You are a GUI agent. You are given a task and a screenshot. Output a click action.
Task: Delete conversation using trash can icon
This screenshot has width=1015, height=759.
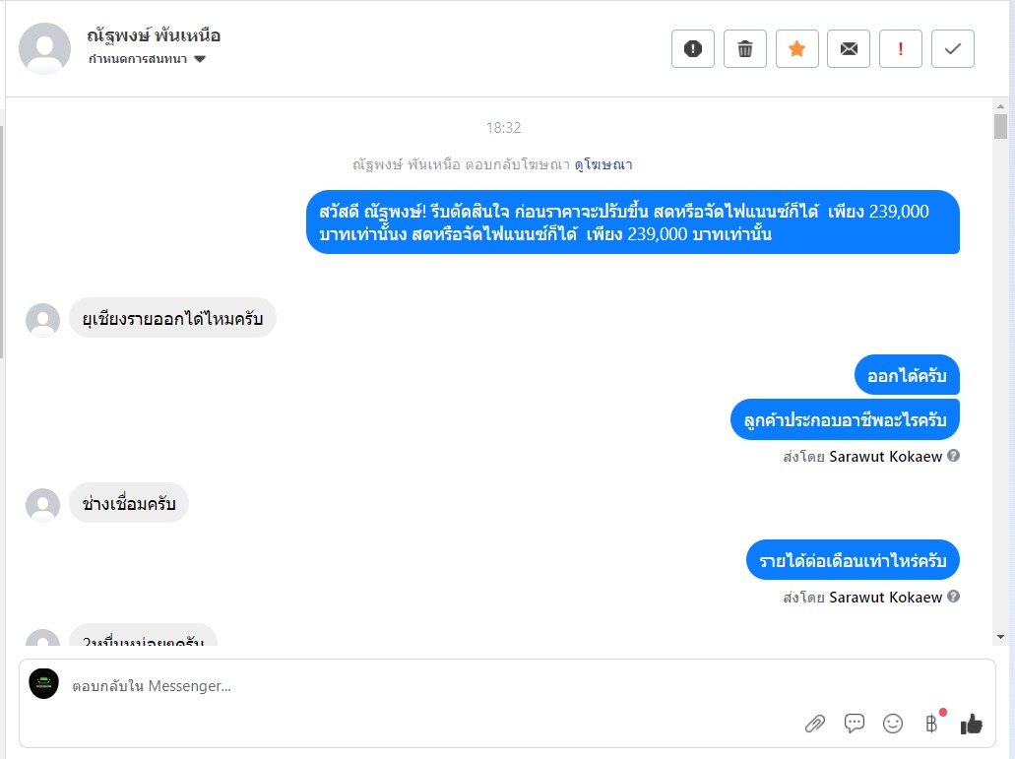click(x=745, y=48)
